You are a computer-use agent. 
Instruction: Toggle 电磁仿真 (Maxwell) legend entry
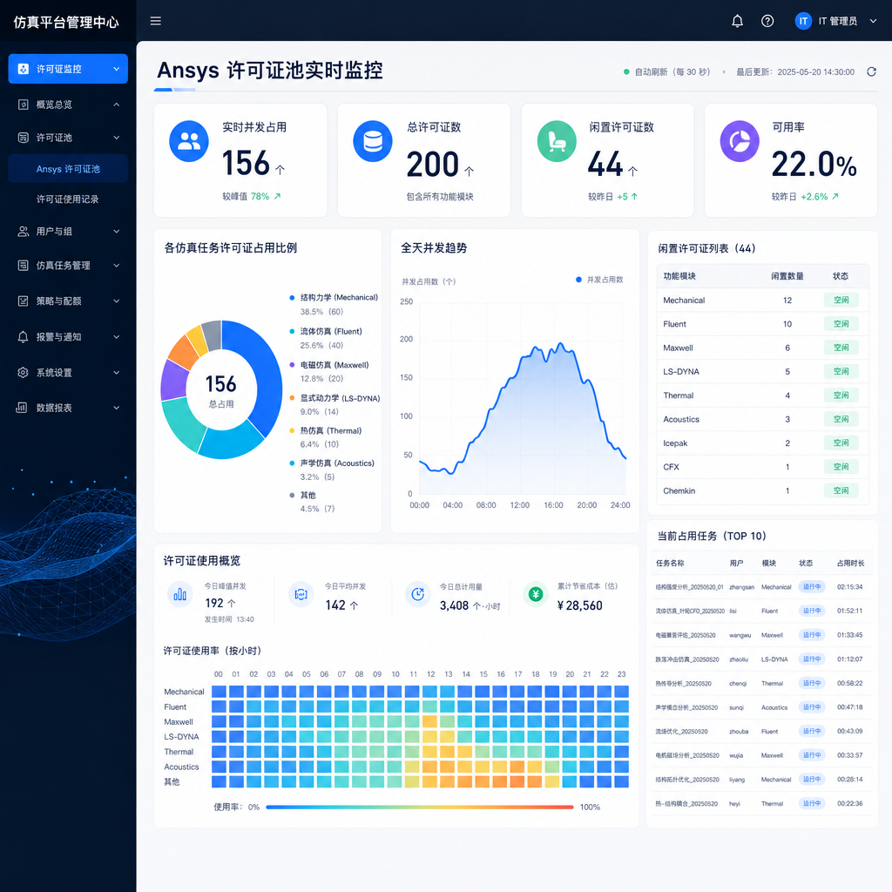click(x=329, y=365)
